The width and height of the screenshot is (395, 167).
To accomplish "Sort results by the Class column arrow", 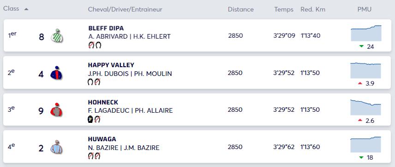I will coord(26,9).
